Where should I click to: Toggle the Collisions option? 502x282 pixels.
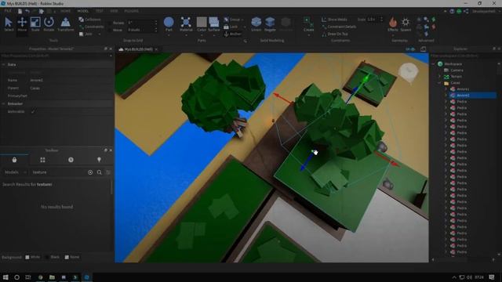point(89,20)
